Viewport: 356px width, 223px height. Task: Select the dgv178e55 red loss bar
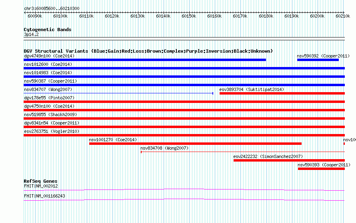(x=184, y=102)
